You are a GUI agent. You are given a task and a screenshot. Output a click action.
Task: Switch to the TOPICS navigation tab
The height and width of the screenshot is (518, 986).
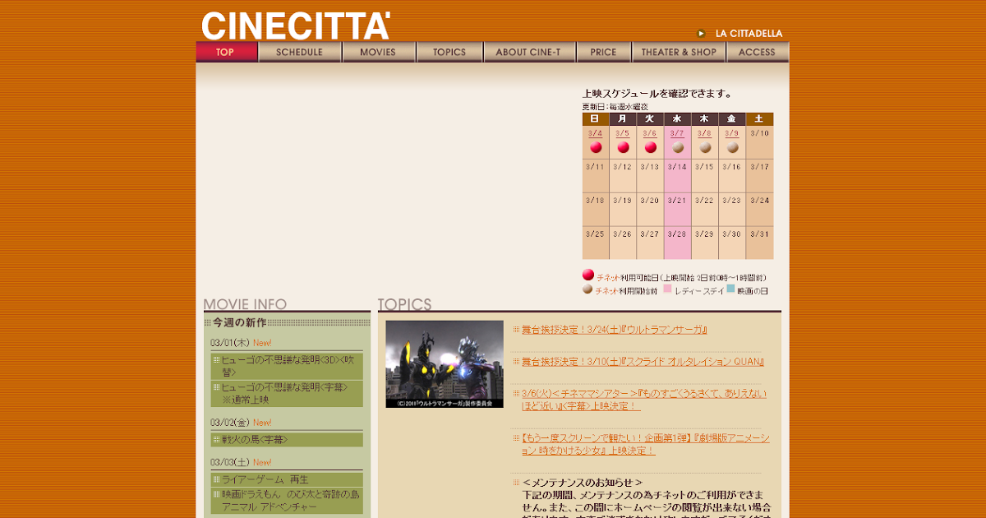point(449,52)
